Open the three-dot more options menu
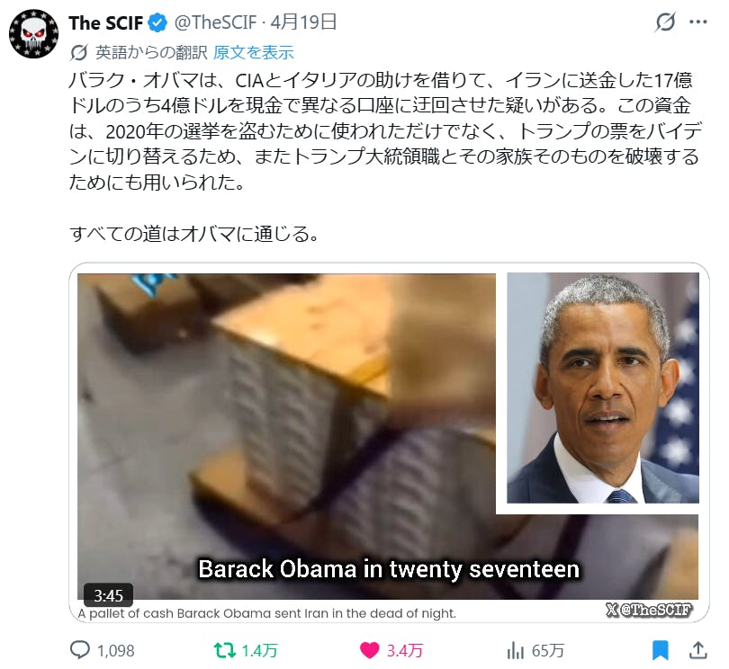729x669 pixels. [697, 22]
